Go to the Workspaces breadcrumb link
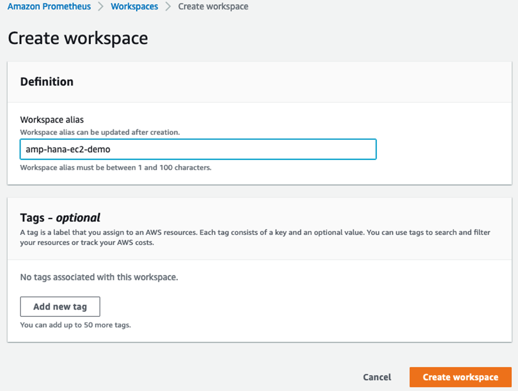This screenshot has width=518, height=391. coord(134,6)
